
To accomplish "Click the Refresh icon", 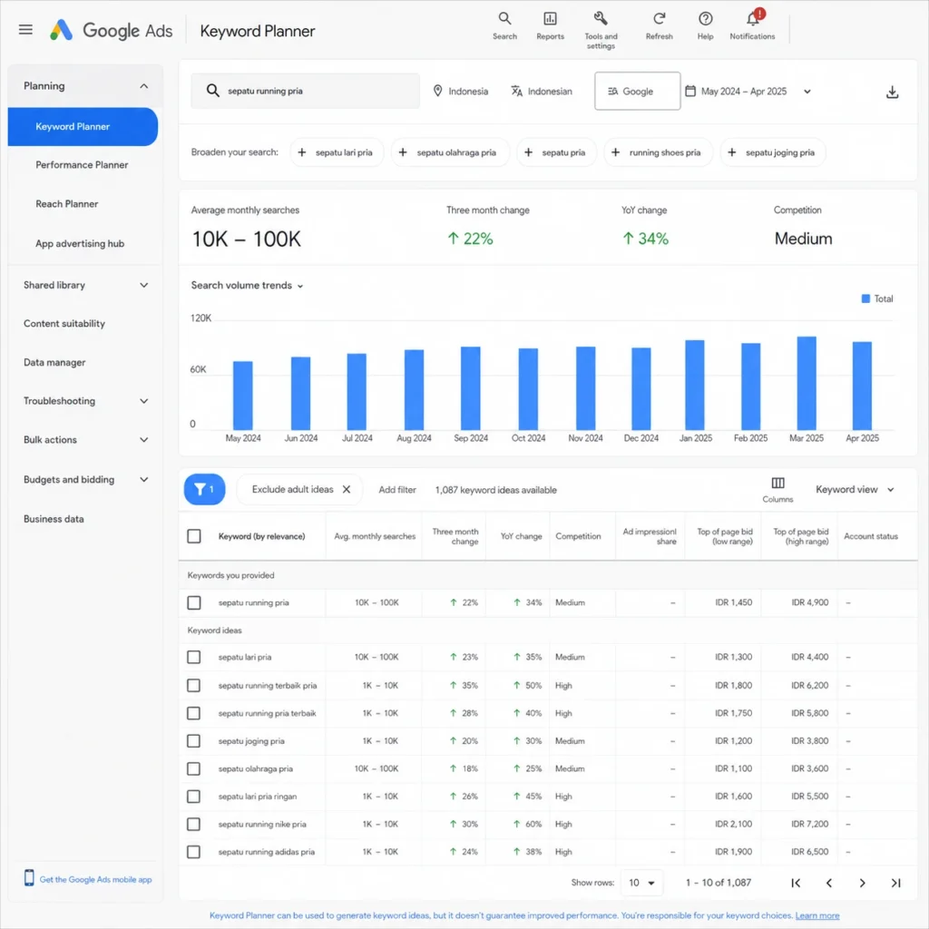I will (659, 25).
